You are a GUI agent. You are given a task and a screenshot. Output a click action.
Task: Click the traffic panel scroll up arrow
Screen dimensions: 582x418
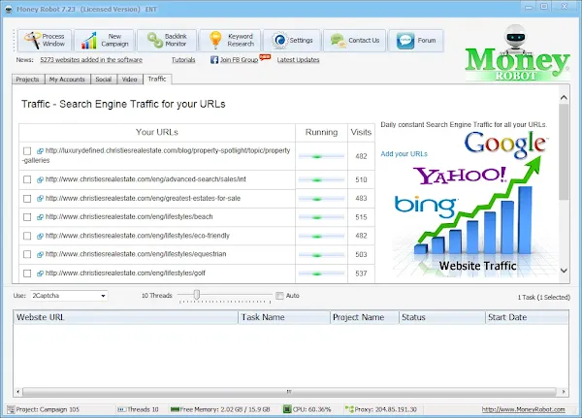point(564,98)
